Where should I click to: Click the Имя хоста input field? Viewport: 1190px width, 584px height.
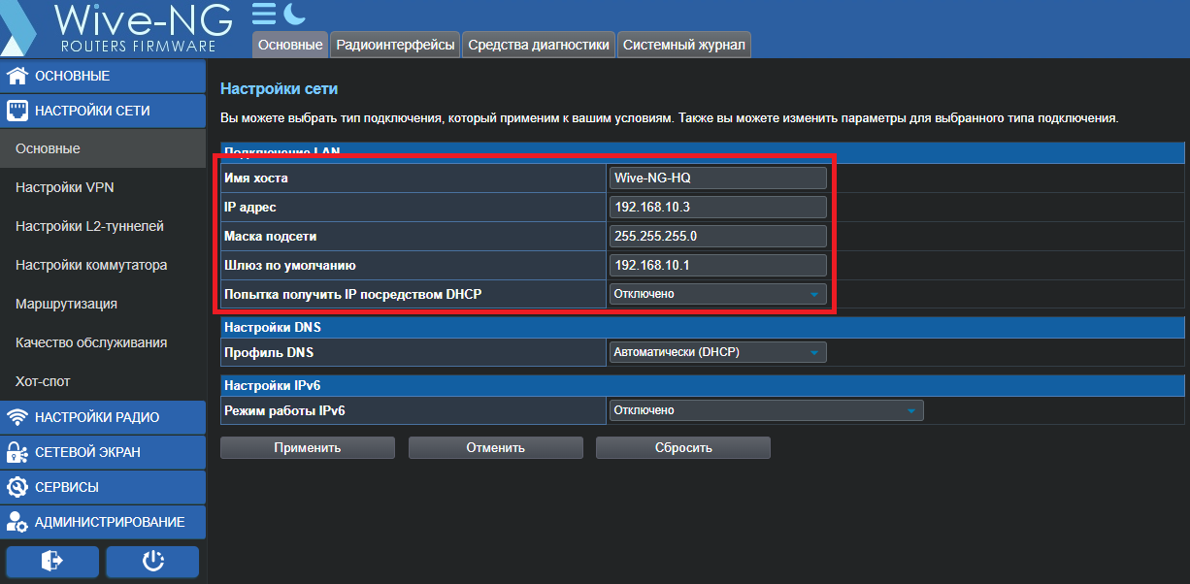(718, 178)
